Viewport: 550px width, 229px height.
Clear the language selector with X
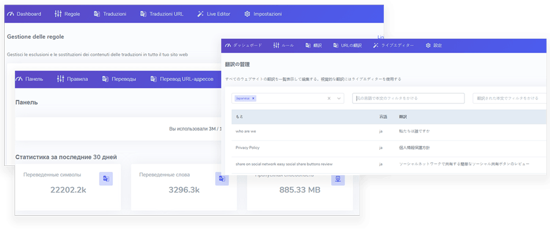tap(329, 98)
